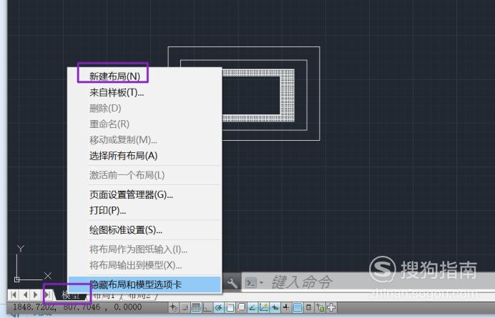Click the white plus icon in status bar
This screenshot has width=495, height=318.
[331, 307]
